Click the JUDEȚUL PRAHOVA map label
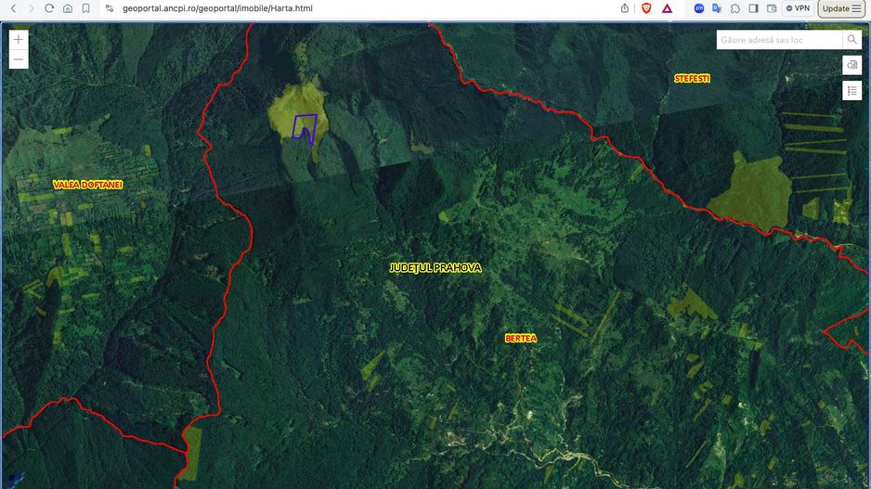The height and width of the screenshot is (489, 871). tap(435, 267)
